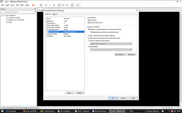The width and height of the screenshot is (182, 113).
Task: Show hidden system tray icons
Action: tap(169, 111)
